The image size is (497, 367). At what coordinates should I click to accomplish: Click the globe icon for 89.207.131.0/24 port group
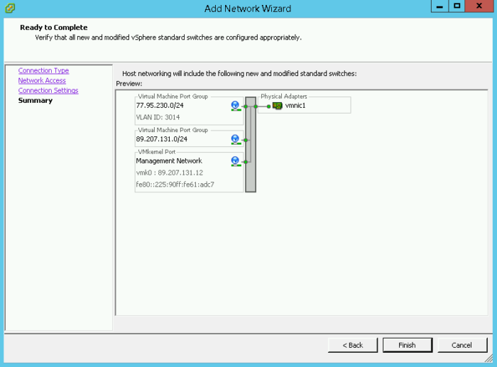click(x=236, y=139)
